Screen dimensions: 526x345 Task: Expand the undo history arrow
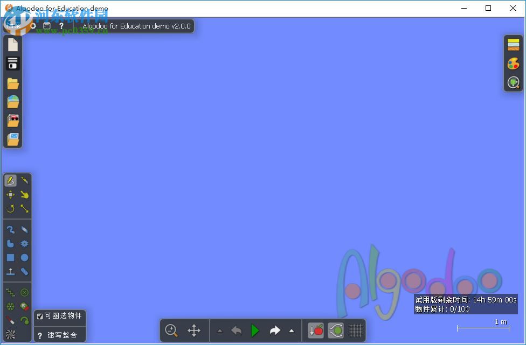220,330
